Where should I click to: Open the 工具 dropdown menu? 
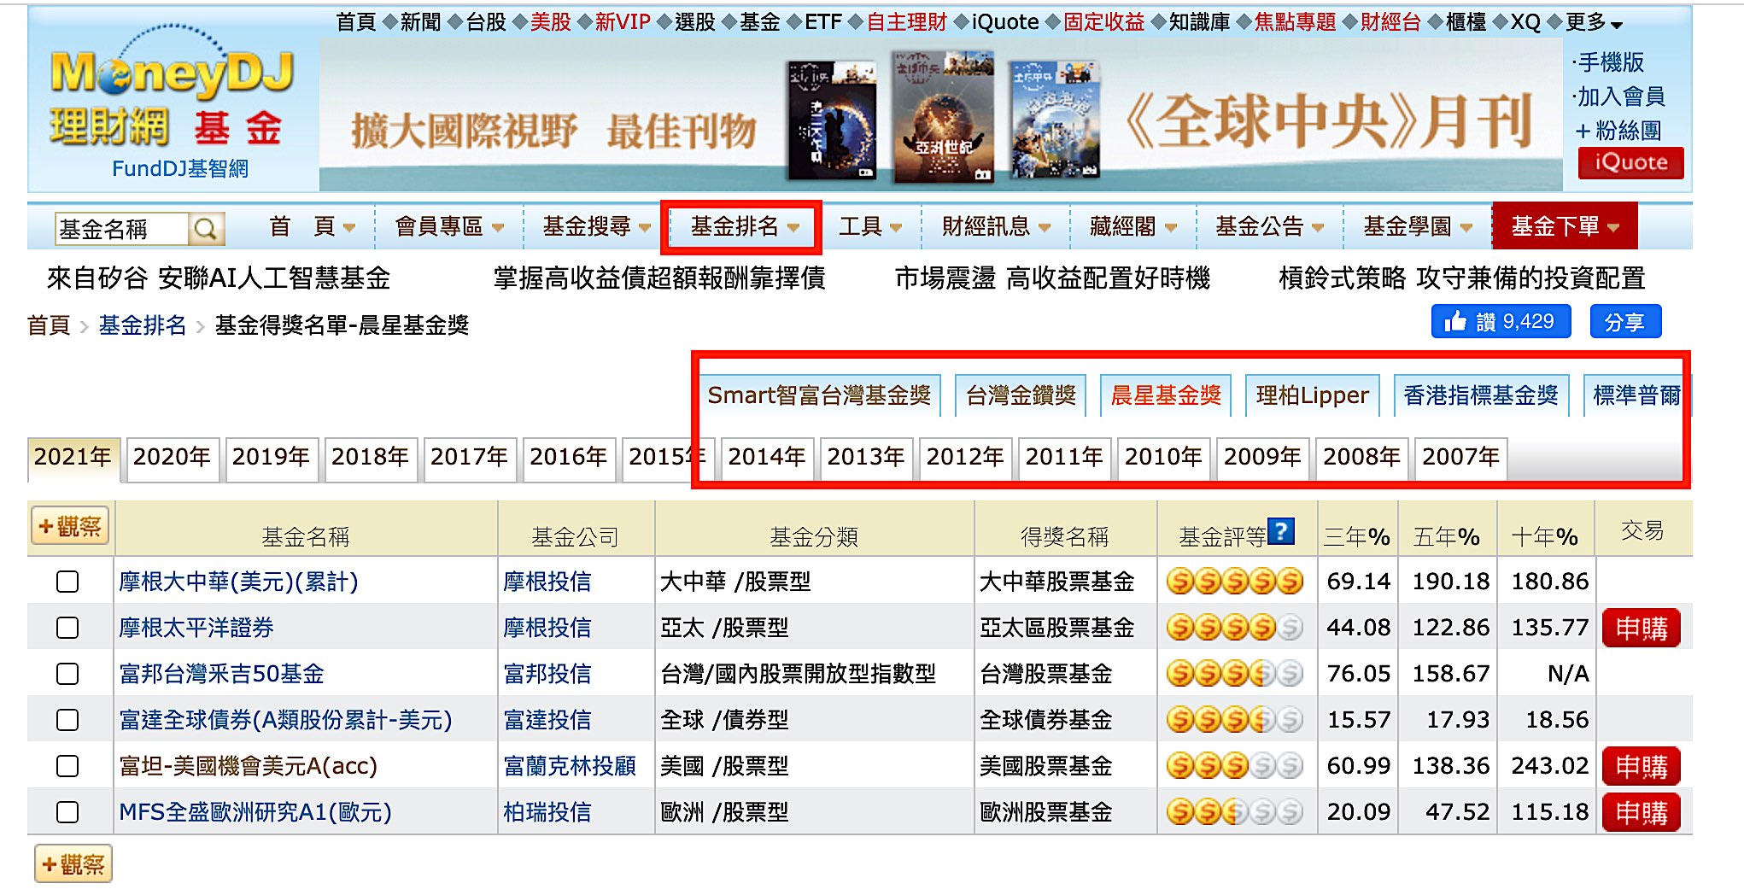[x=870, y=226]
